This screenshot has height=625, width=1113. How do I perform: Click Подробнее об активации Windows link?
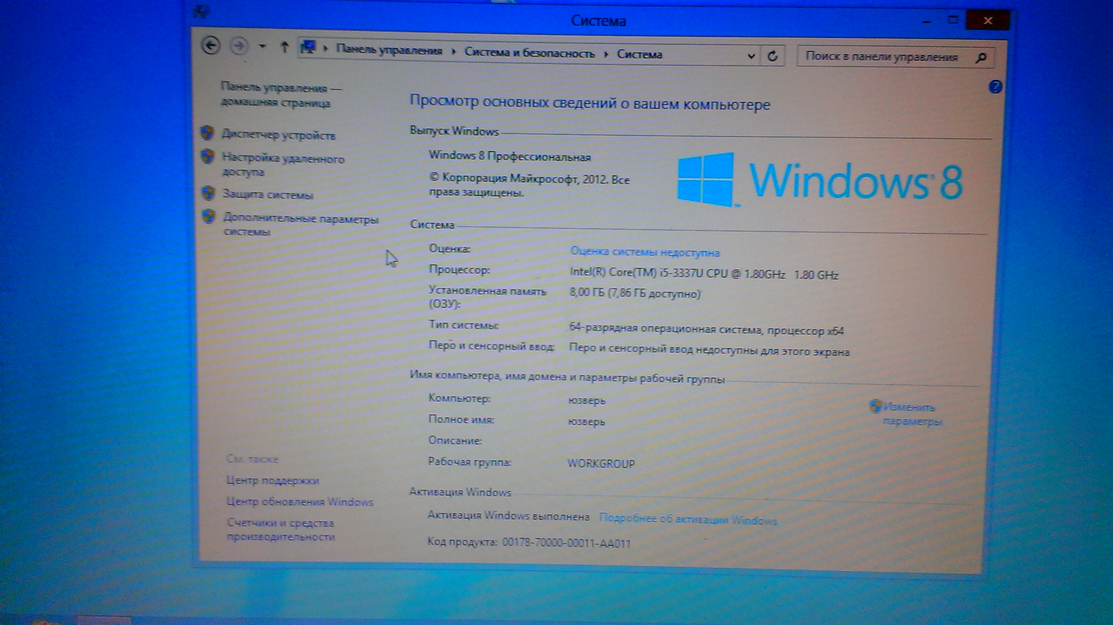tap(688, 519)
